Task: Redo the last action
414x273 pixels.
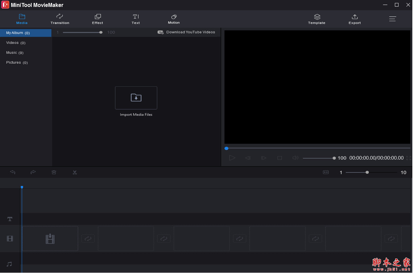Action: [33, 172]
